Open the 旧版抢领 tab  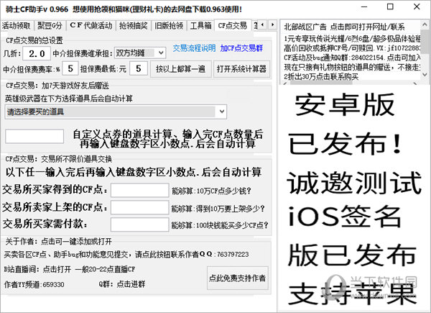click(169, 26)
